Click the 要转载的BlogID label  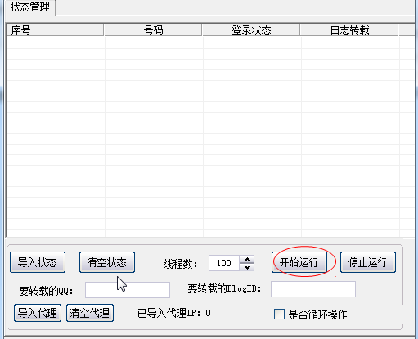pos(224,288)
